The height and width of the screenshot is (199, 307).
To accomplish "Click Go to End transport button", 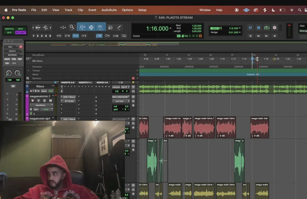I will tap(275, 36).
